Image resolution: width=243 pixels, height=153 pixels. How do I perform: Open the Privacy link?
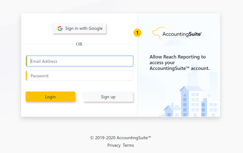pos(114,145)
